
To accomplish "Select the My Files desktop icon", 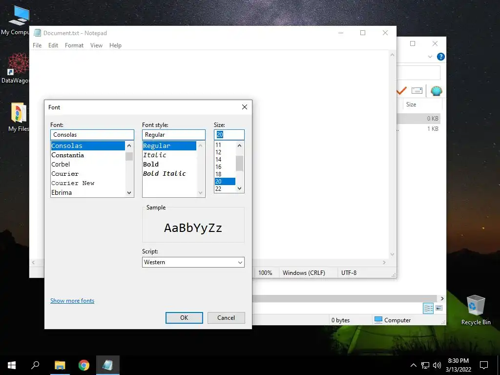I will pyautogui.click(x=19, y=117).
